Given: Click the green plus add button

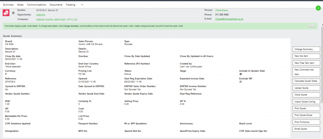Looking at the screenshot, I should (x=318, y=8).
